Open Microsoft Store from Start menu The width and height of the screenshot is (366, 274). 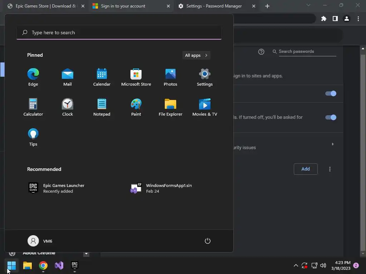[x=136, y=77]
